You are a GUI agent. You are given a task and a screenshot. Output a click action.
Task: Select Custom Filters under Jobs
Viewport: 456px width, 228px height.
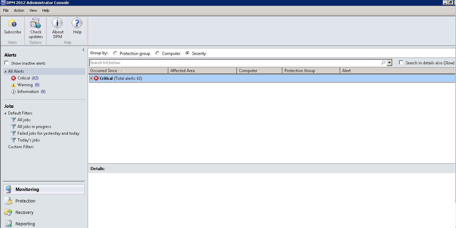(21, 146)
